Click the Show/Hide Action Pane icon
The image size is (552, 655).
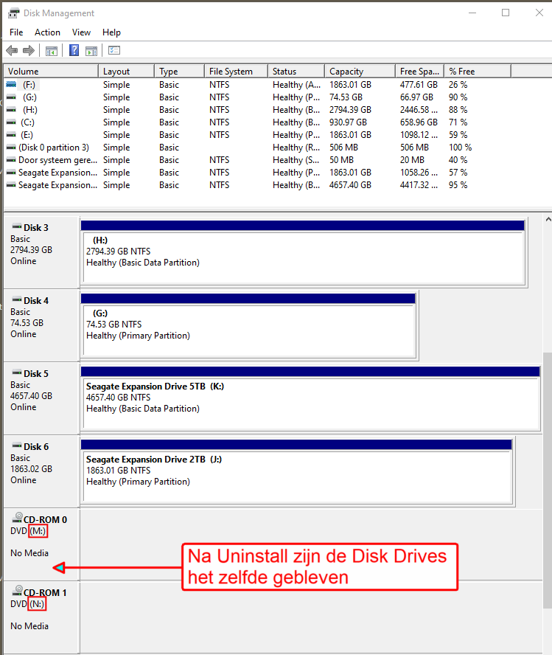pyautogui.click(x=91, y=51)
